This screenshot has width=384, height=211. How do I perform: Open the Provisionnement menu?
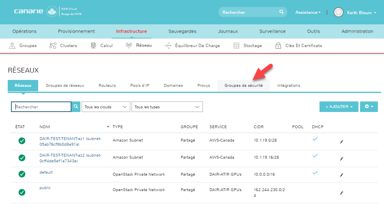point(76,31)
